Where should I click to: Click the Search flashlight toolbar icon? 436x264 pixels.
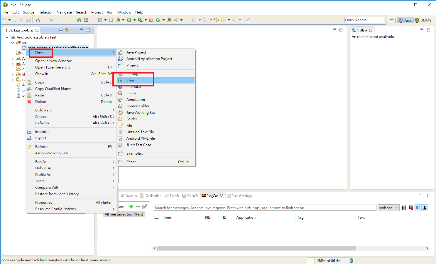coord(176,20)
